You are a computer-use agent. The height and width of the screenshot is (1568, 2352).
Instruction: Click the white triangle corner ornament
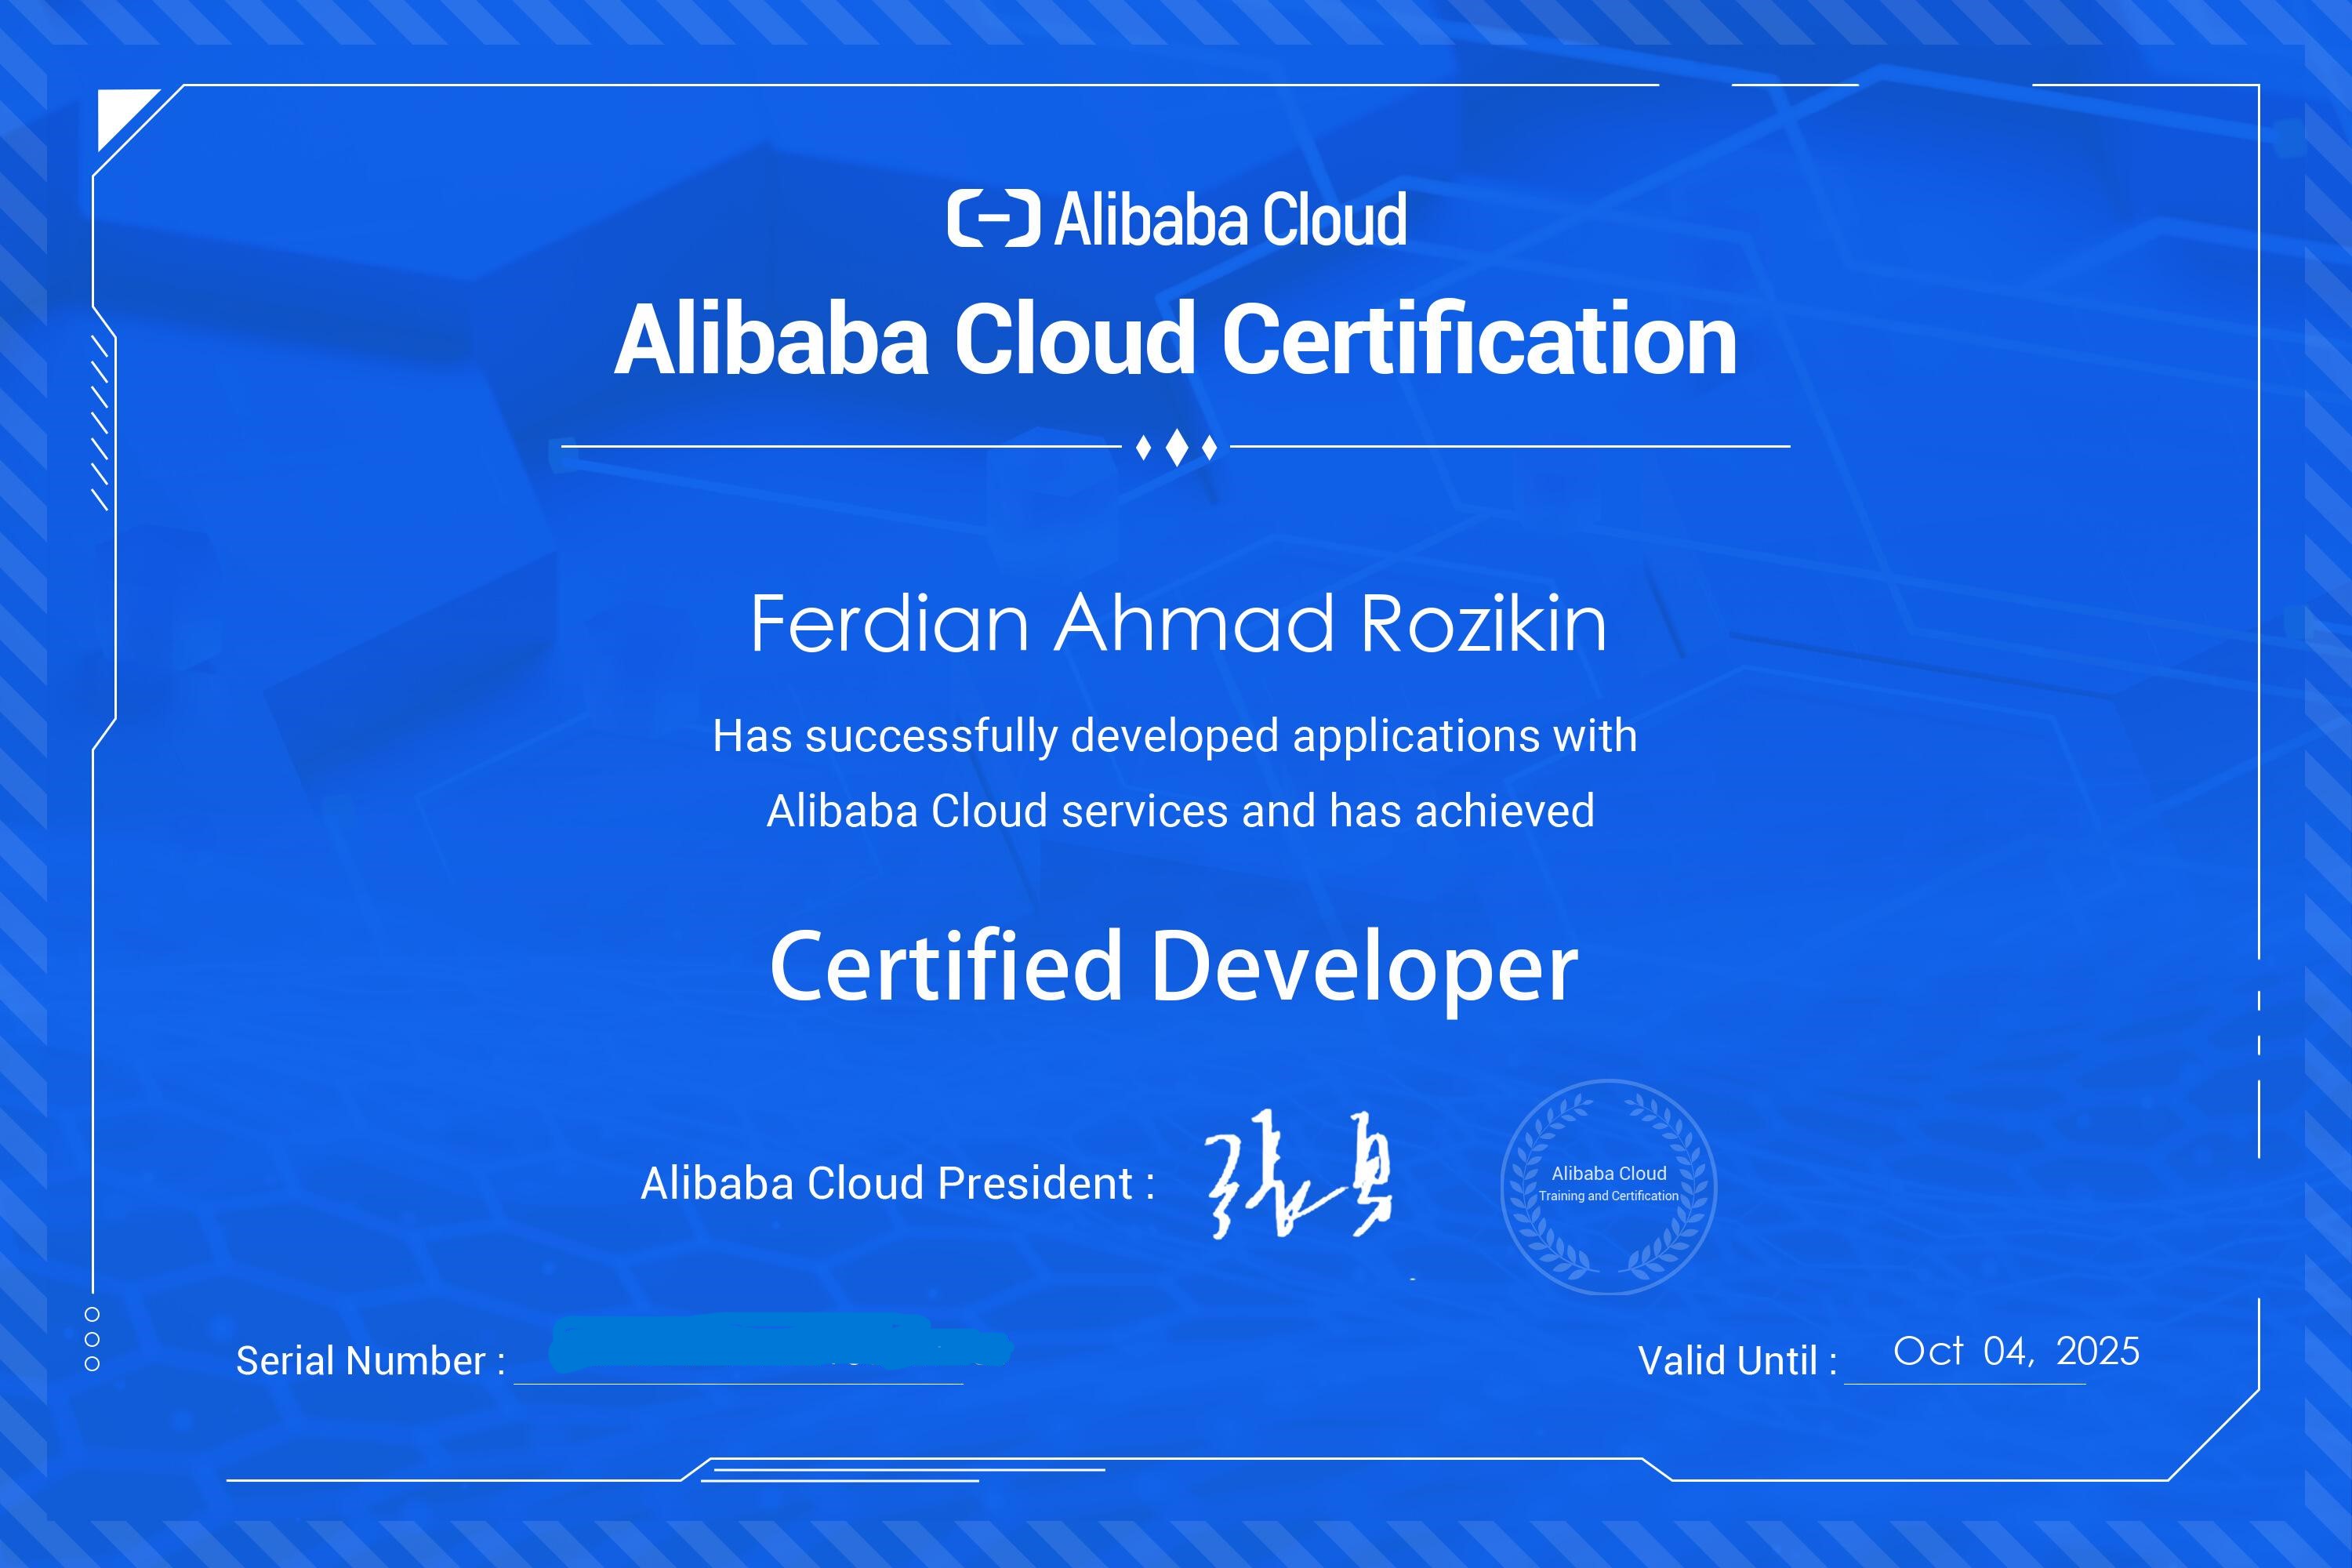point(128,120)
